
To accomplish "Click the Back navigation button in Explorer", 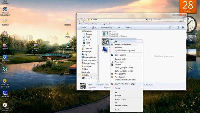I will click(79, 19).
